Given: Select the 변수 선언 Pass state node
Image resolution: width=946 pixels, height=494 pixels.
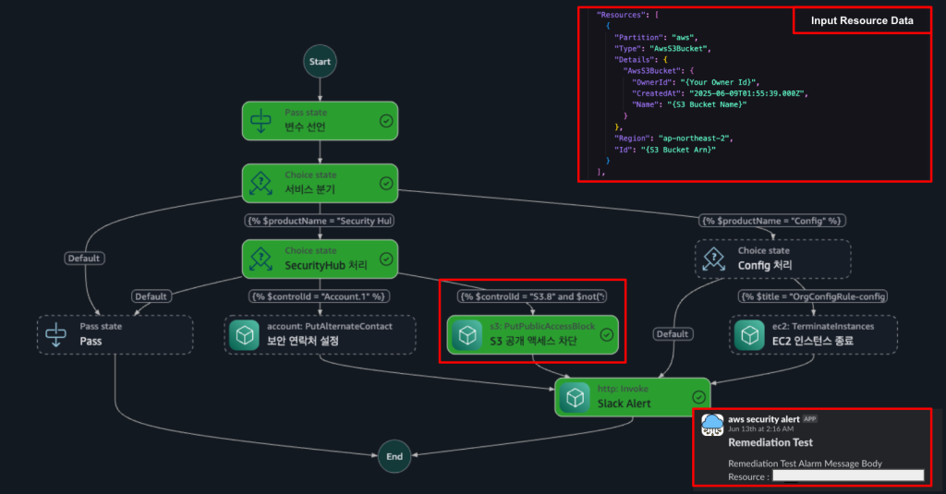Looking at the screenshot, I should pos(320,121).
